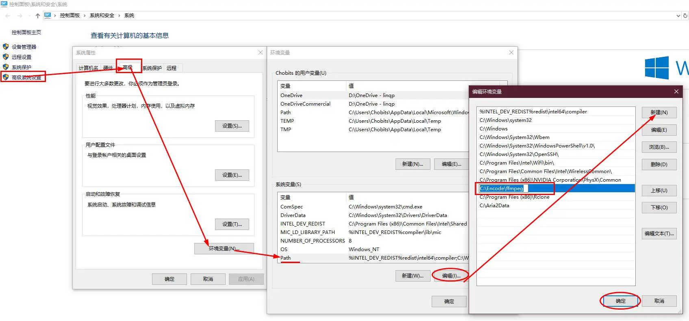Viewport: 689px width, 321px height.
Task: Click the up-arrow navigation icon
Action: (37, 15)
